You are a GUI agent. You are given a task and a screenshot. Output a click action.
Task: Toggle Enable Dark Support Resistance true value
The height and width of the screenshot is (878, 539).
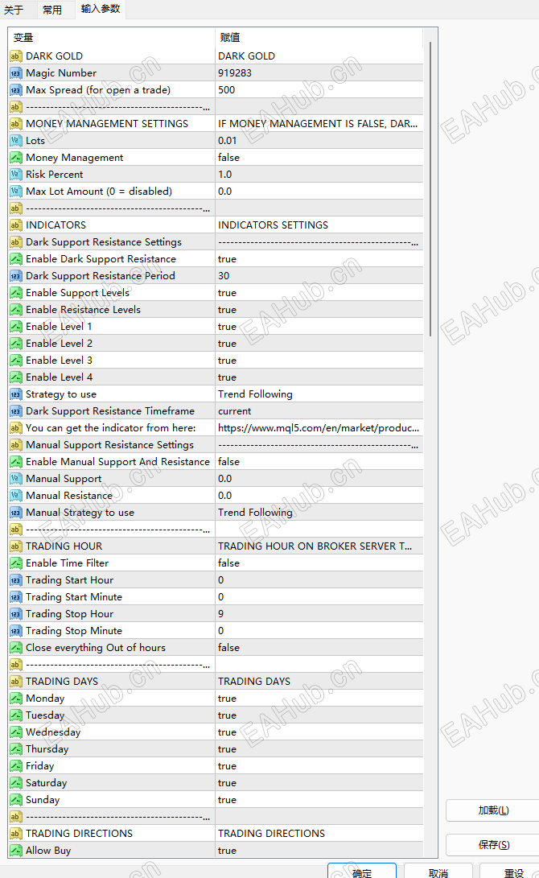click(319, 258)
